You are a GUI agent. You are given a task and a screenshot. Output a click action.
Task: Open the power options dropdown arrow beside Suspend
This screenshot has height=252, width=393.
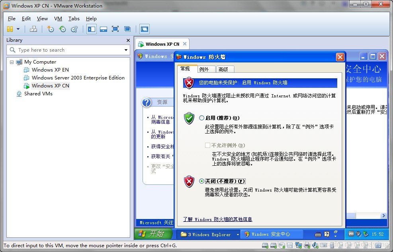[x=18, y=29]
